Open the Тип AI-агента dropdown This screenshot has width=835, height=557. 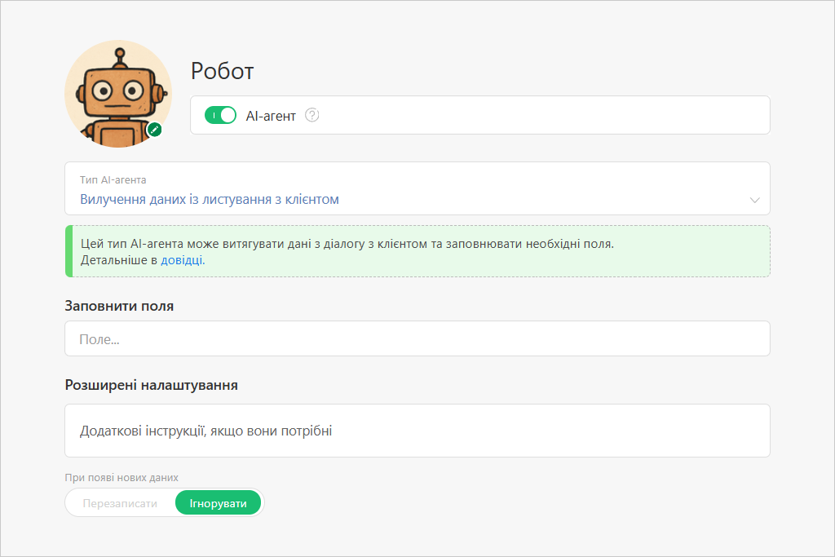[x=417, y=188]
